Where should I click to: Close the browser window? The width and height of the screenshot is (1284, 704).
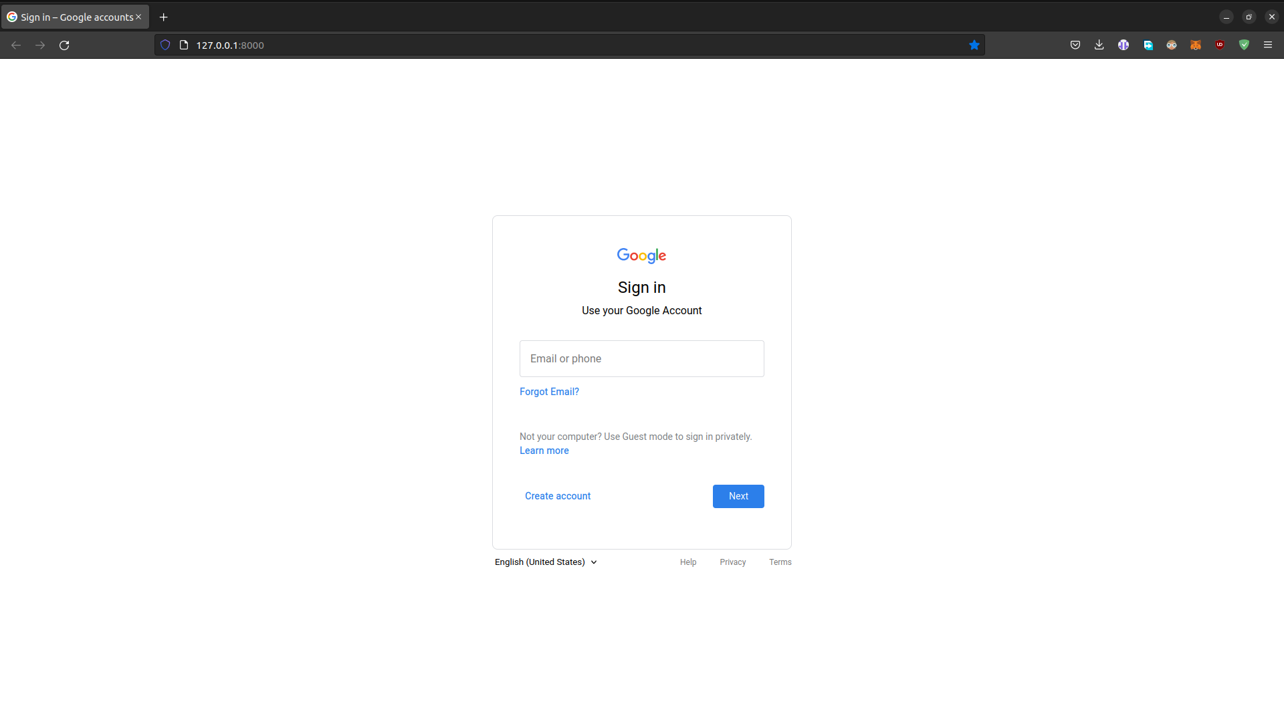tap(1272, 17)
